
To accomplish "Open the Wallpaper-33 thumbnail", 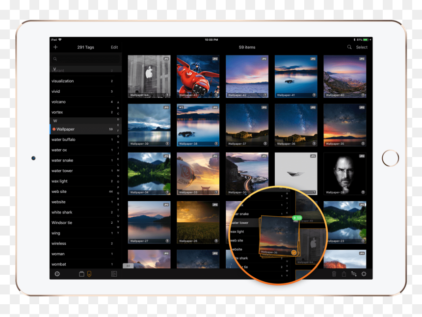I will click(x=198, y=174).
